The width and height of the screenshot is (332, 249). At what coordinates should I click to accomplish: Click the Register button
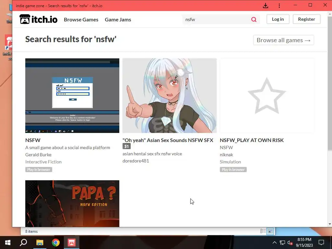(306, 19)
